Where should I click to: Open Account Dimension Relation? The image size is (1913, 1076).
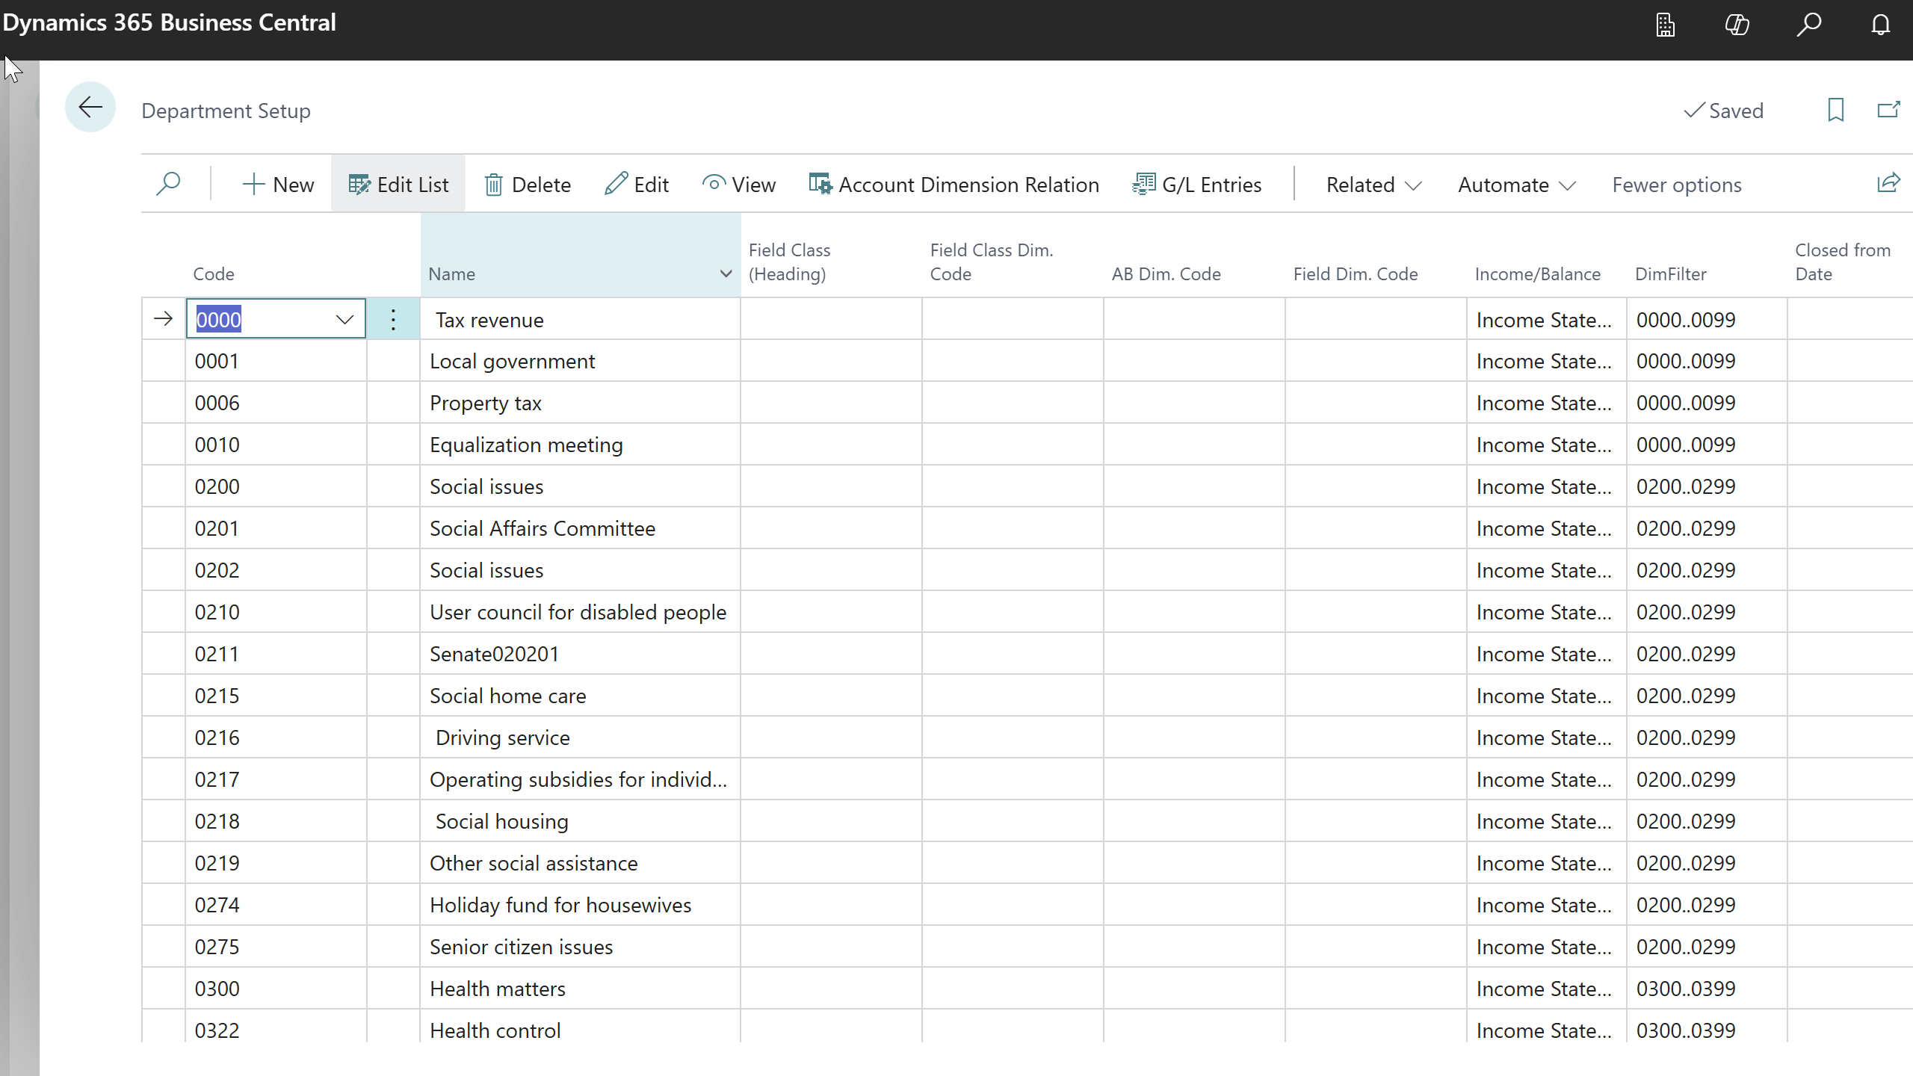(954, 185)
